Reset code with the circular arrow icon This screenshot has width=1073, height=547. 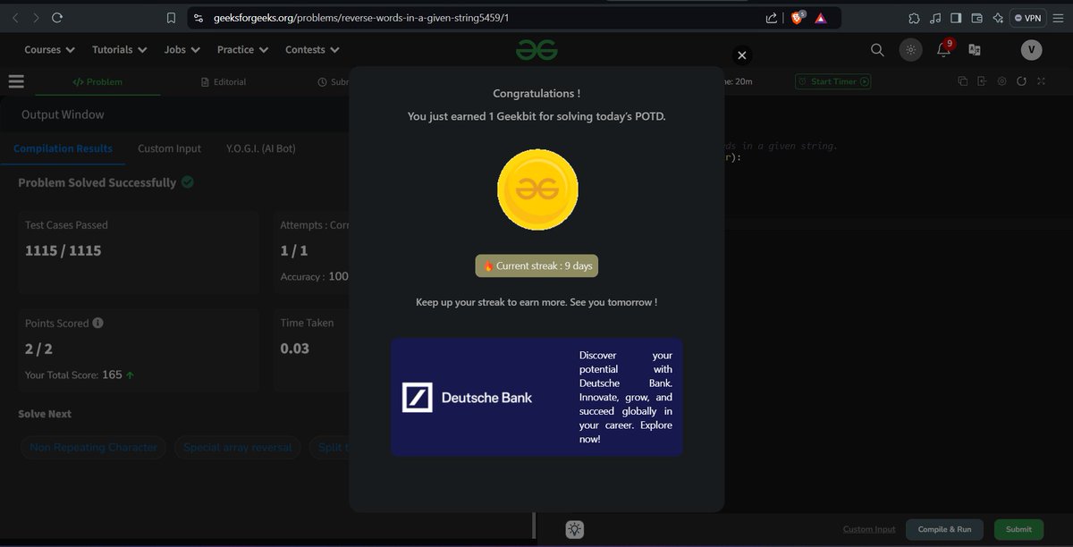point(1022,81)
